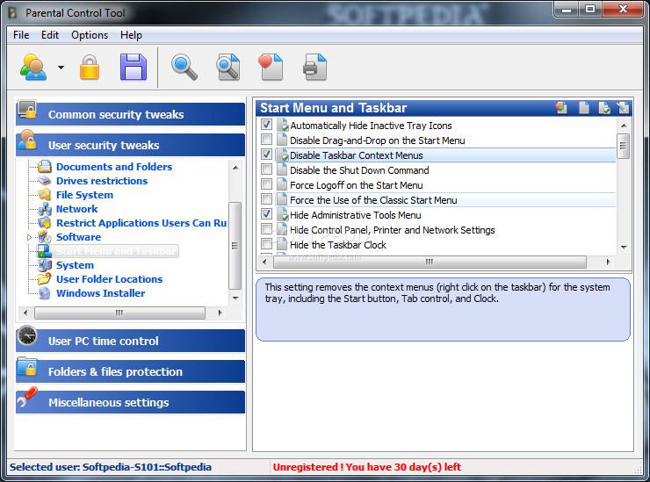Image resolution: width=650 pixels, height=482 pixels.
Task: Click the System tree icon
Action: (x=44, y=265)
